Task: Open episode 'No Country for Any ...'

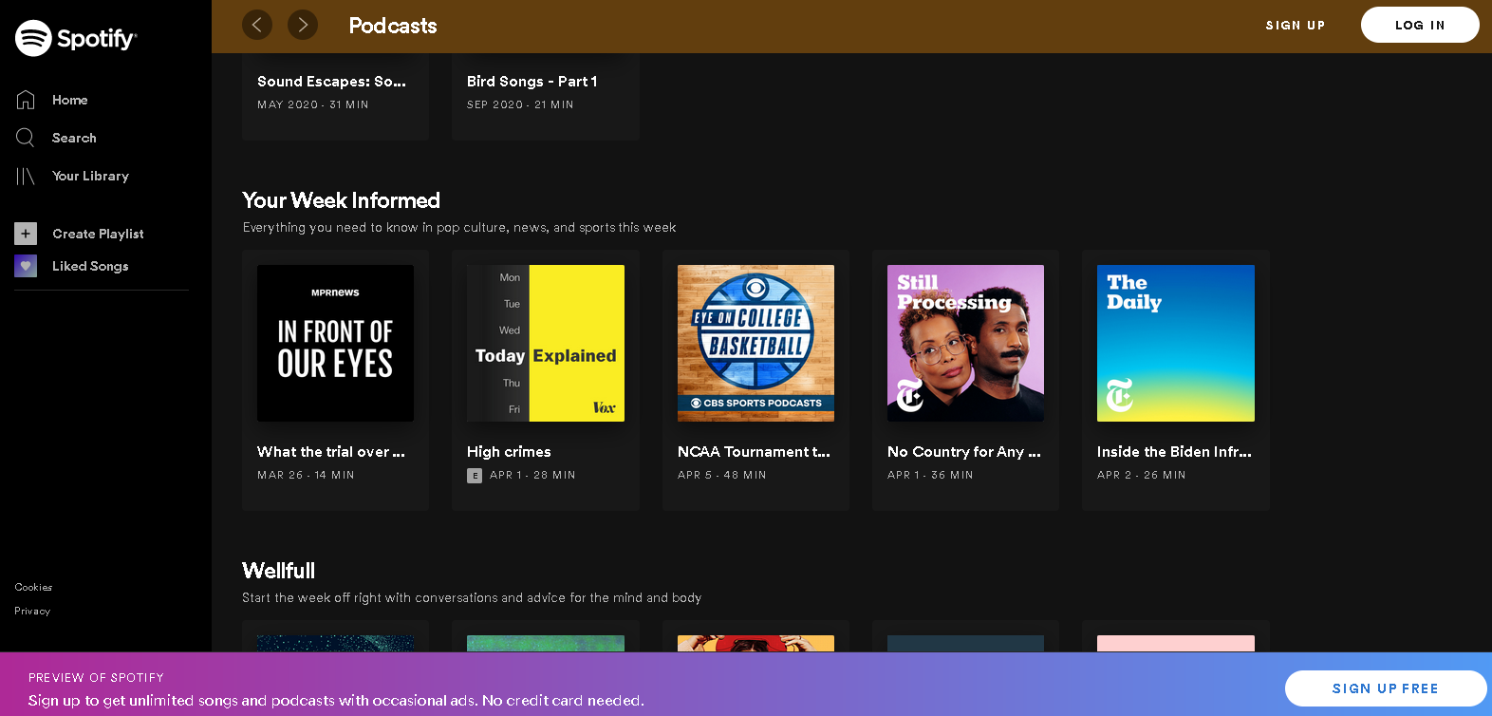Action: [x=964, y=452]
